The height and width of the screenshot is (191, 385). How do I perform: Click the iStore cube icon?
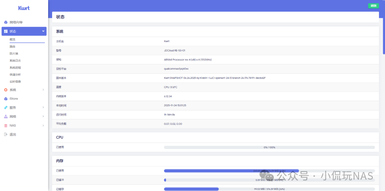click(x=6, y=99)
